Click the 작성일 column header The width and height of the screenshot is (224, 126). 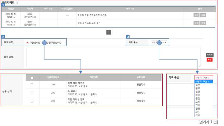[x=11, y=9]
